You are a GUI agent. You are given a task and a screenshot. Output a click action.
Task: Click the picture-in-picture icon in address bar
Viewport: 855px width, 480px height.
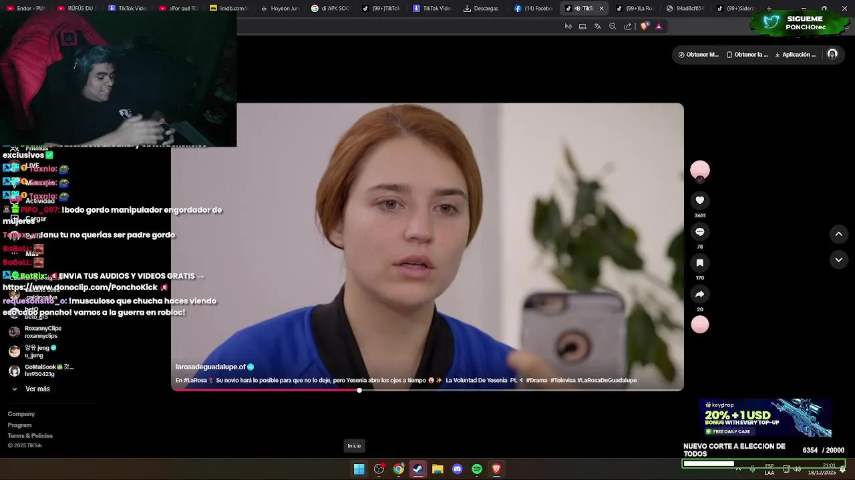(x=582, y=26)
